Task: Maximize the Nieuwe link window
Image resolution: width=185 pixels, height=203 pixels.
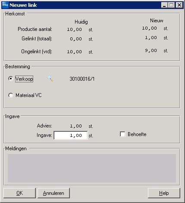Action: 171,5
